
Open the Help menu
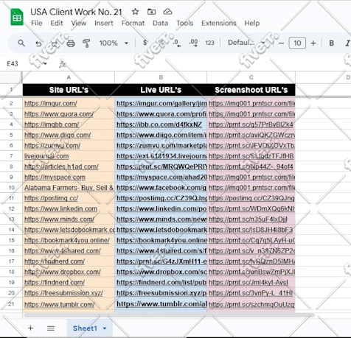[x=252, y=23]
